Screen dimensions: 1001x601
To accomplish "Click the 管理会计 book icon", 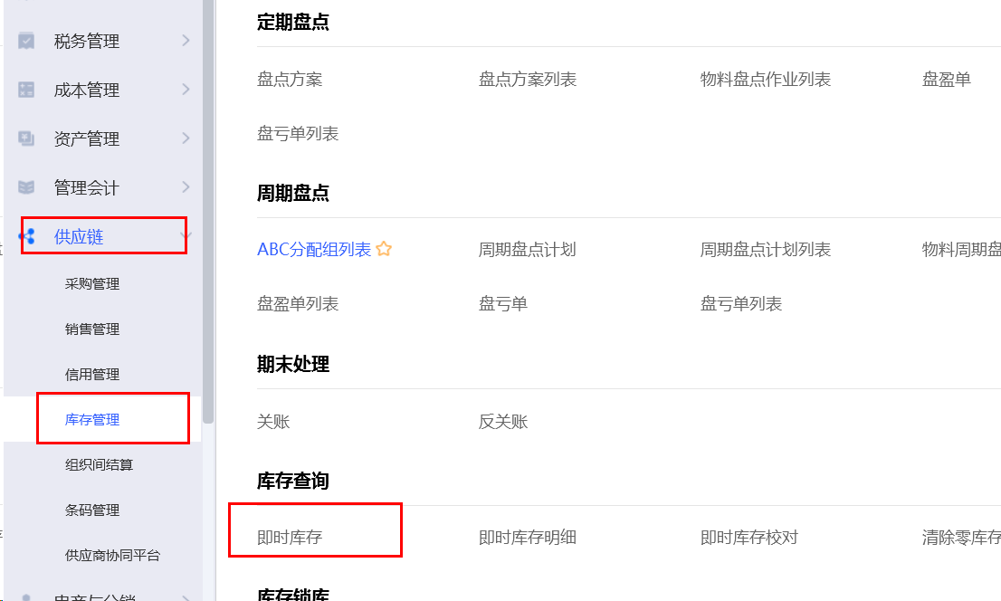I will point(26,187).
